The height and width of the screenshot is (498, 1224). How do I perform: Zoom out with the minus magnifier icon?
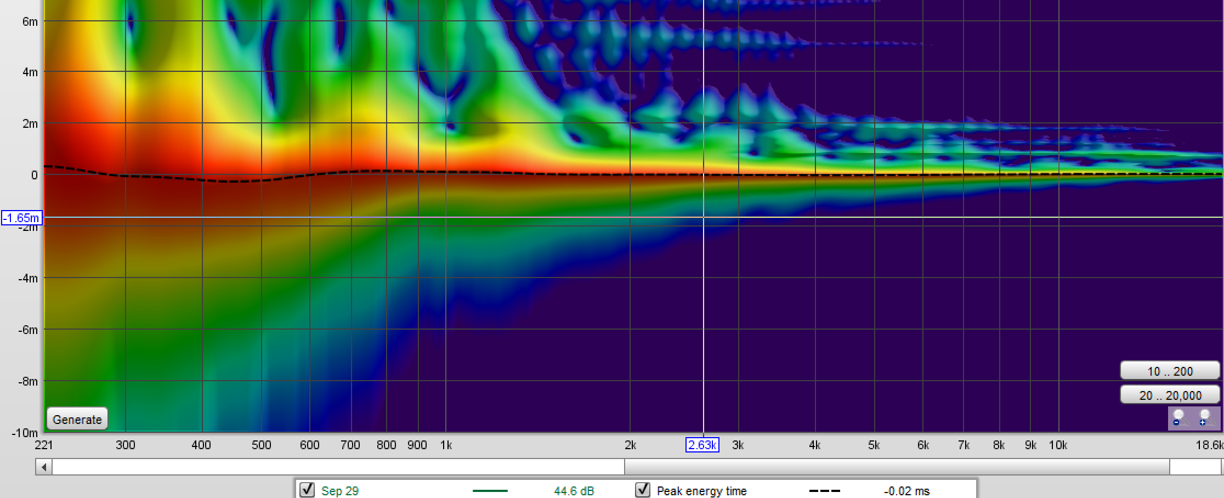pyautogui.click(x=1181, y=418)
